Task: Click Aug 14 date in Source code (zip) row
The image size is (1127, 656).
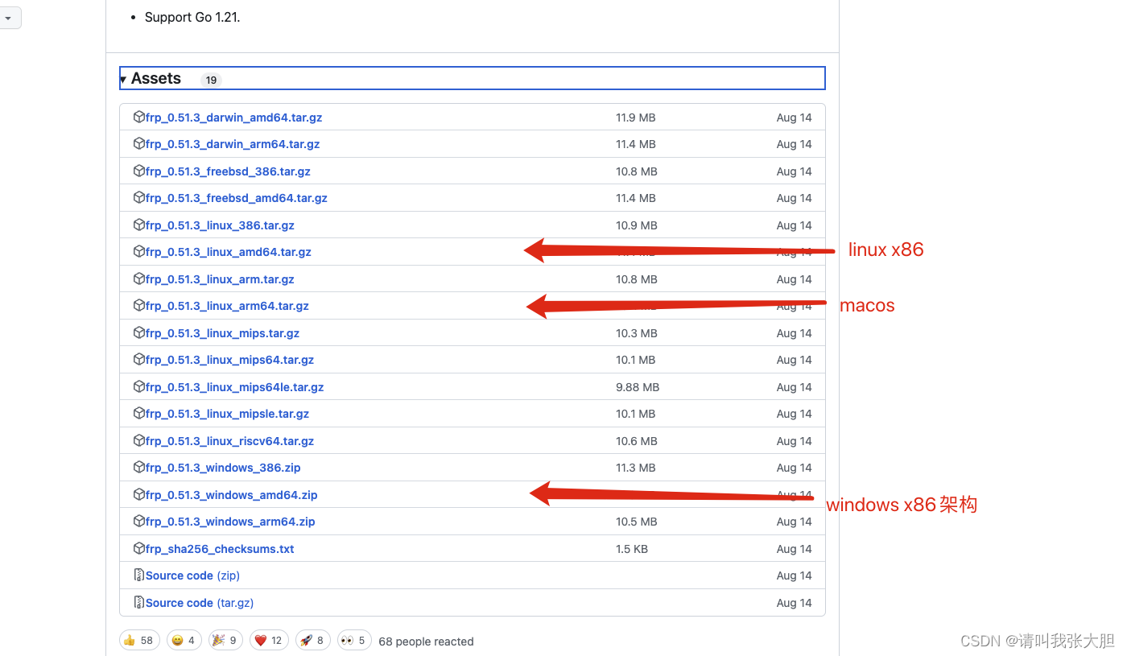Action: 795,576
